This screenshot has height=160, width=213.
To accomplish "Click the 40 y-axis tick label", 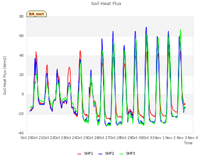I will coord(21,55).
